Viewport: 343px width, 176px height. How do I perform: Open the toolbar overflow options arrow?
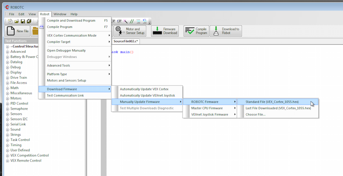(150, 22)
